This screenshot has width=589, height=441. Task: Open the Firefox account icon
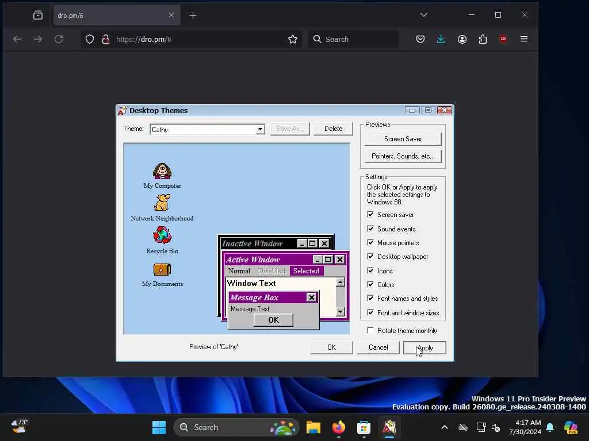point(462,39)
